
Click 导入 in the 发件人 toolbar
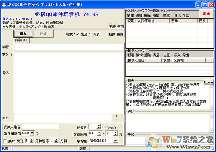177,15
